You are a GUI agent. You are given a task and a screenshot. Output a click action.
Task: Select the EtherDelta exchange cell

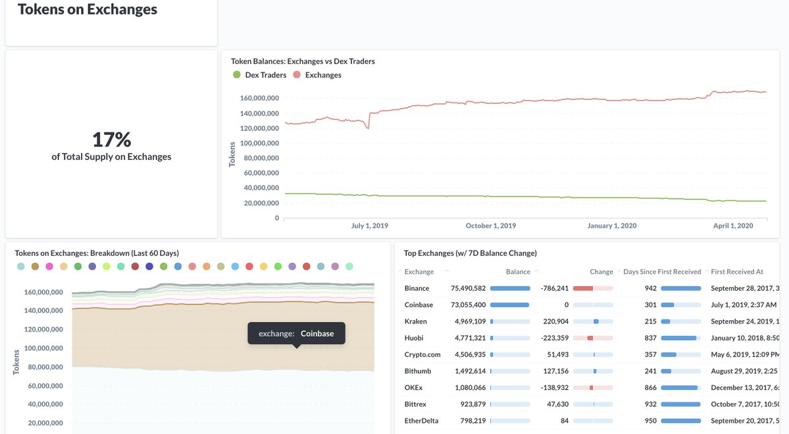click(421, 421)
